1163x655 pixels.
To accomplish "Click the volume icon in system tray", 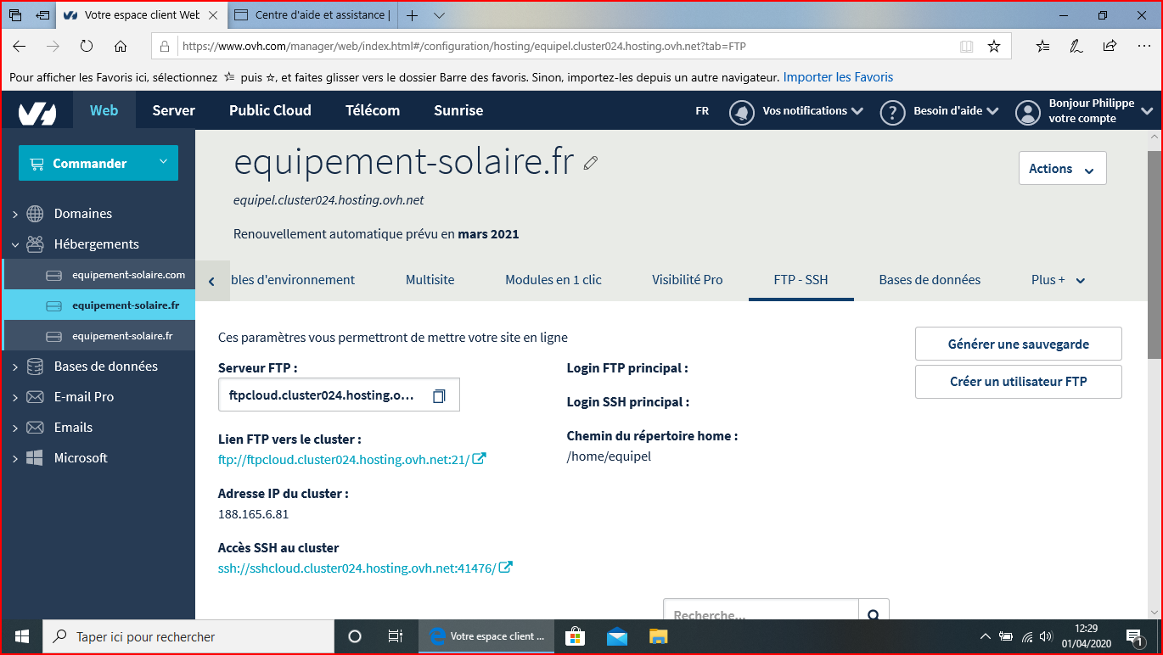I will click(1047, 636).
